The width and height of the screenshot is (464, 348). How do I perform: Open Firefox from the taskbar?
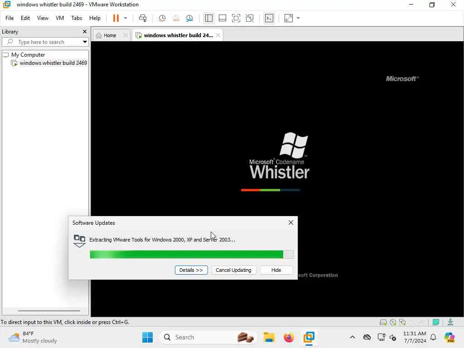coord(289,337)
